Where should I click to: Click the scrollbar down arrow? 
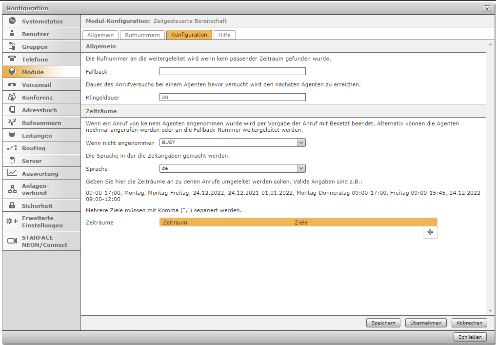[490, 311]
